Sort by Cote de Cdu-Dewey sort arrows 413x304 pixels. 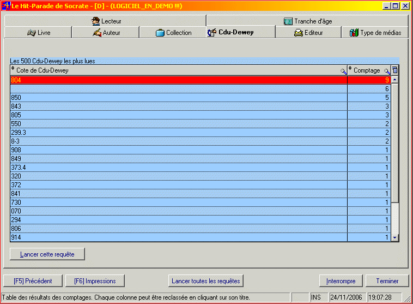13,69
